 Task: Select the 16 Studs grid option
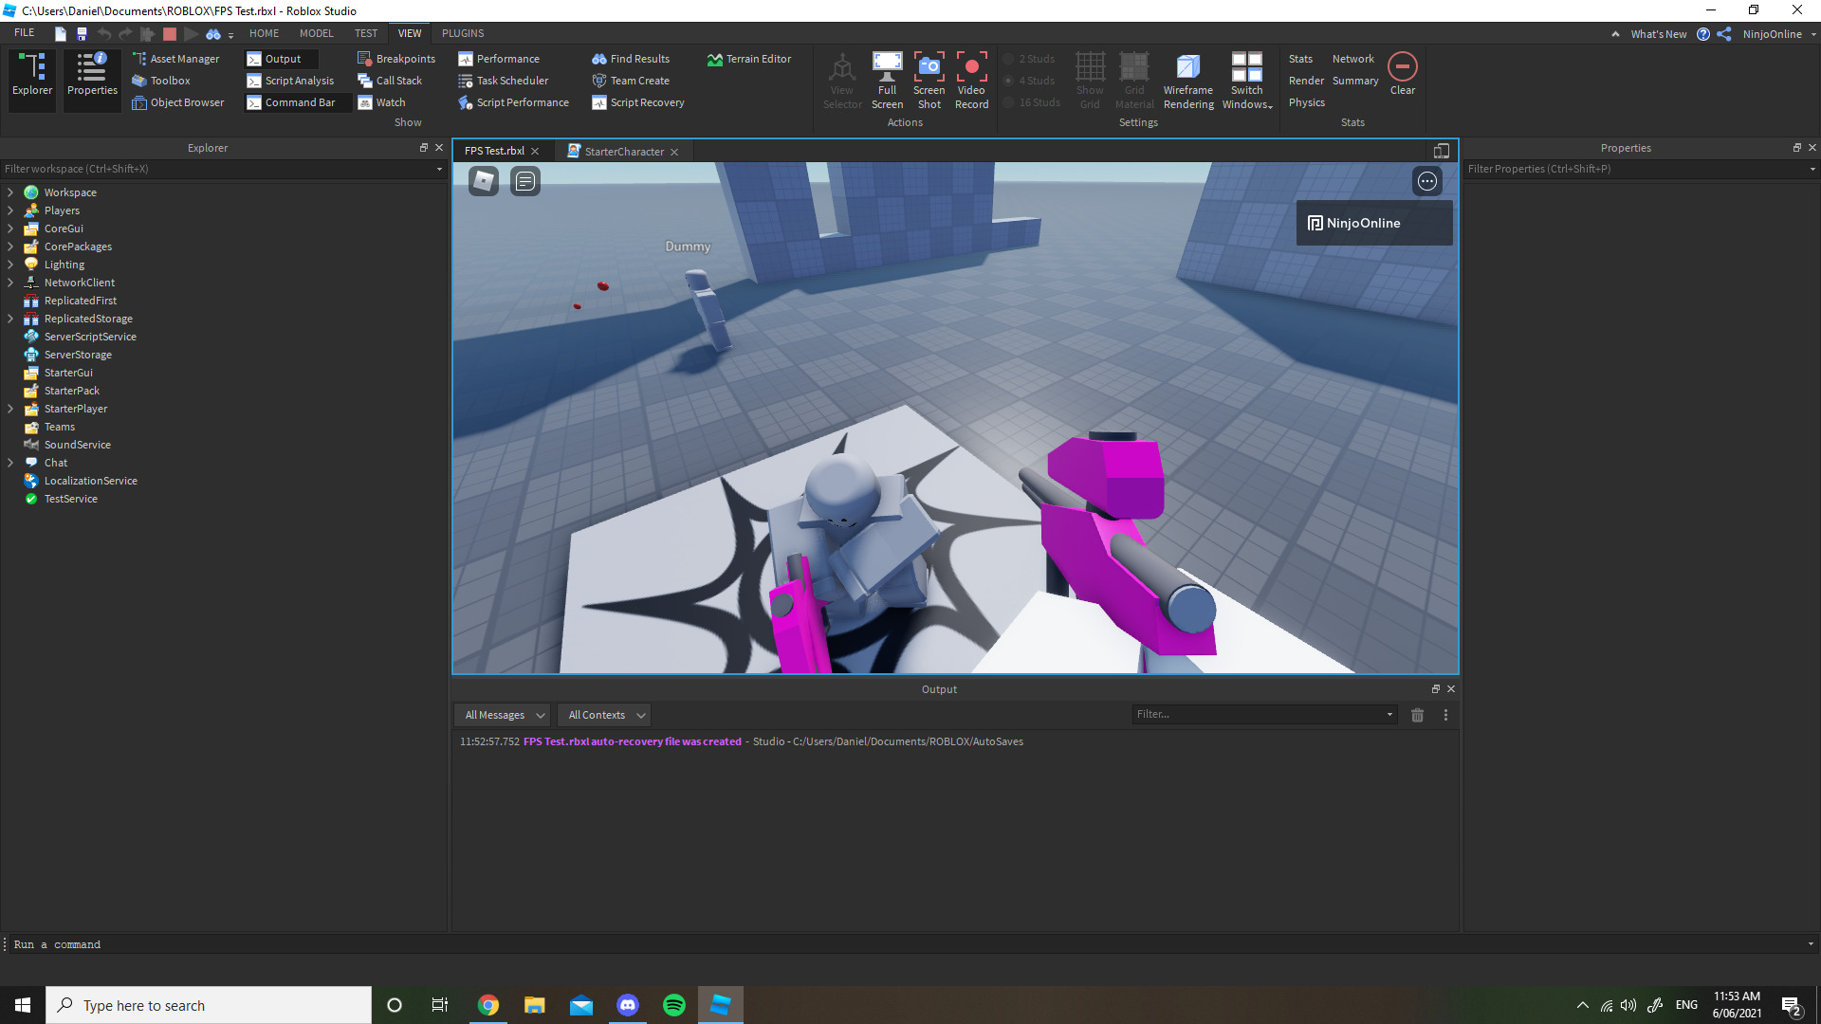(x=1032, y=102)
